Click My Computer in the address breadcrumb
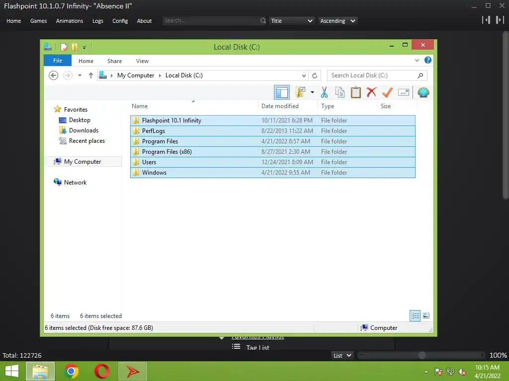Image resolution: width=509 pixels, height=381 pixels. (x=136, y=75)
